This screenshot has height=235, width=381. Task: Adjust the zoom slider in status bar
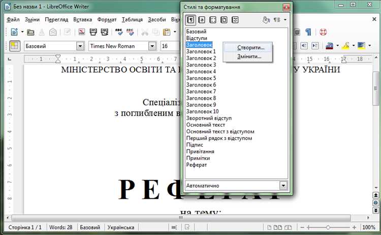coord(328,227)
